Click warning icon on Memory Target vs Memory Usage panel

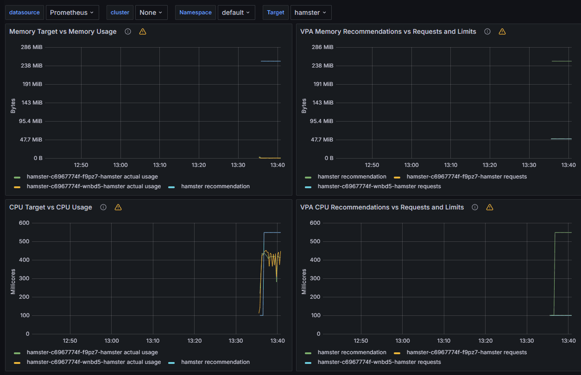pyautogui.click(x=143, y=31)
